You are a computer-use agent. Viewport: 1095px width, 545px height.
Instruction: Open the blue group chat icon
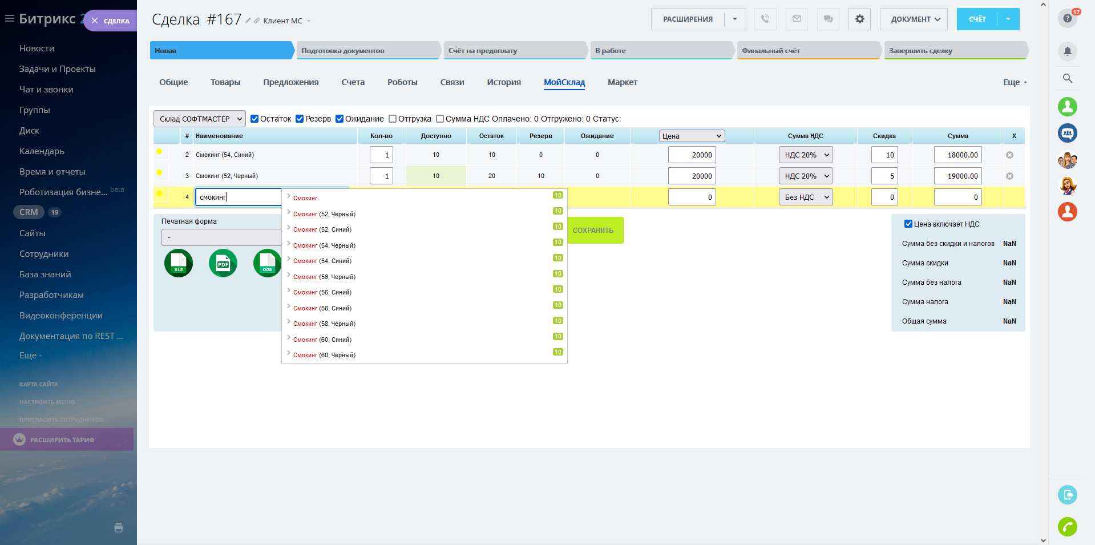pyautogui.click(x=1068, y=133)
